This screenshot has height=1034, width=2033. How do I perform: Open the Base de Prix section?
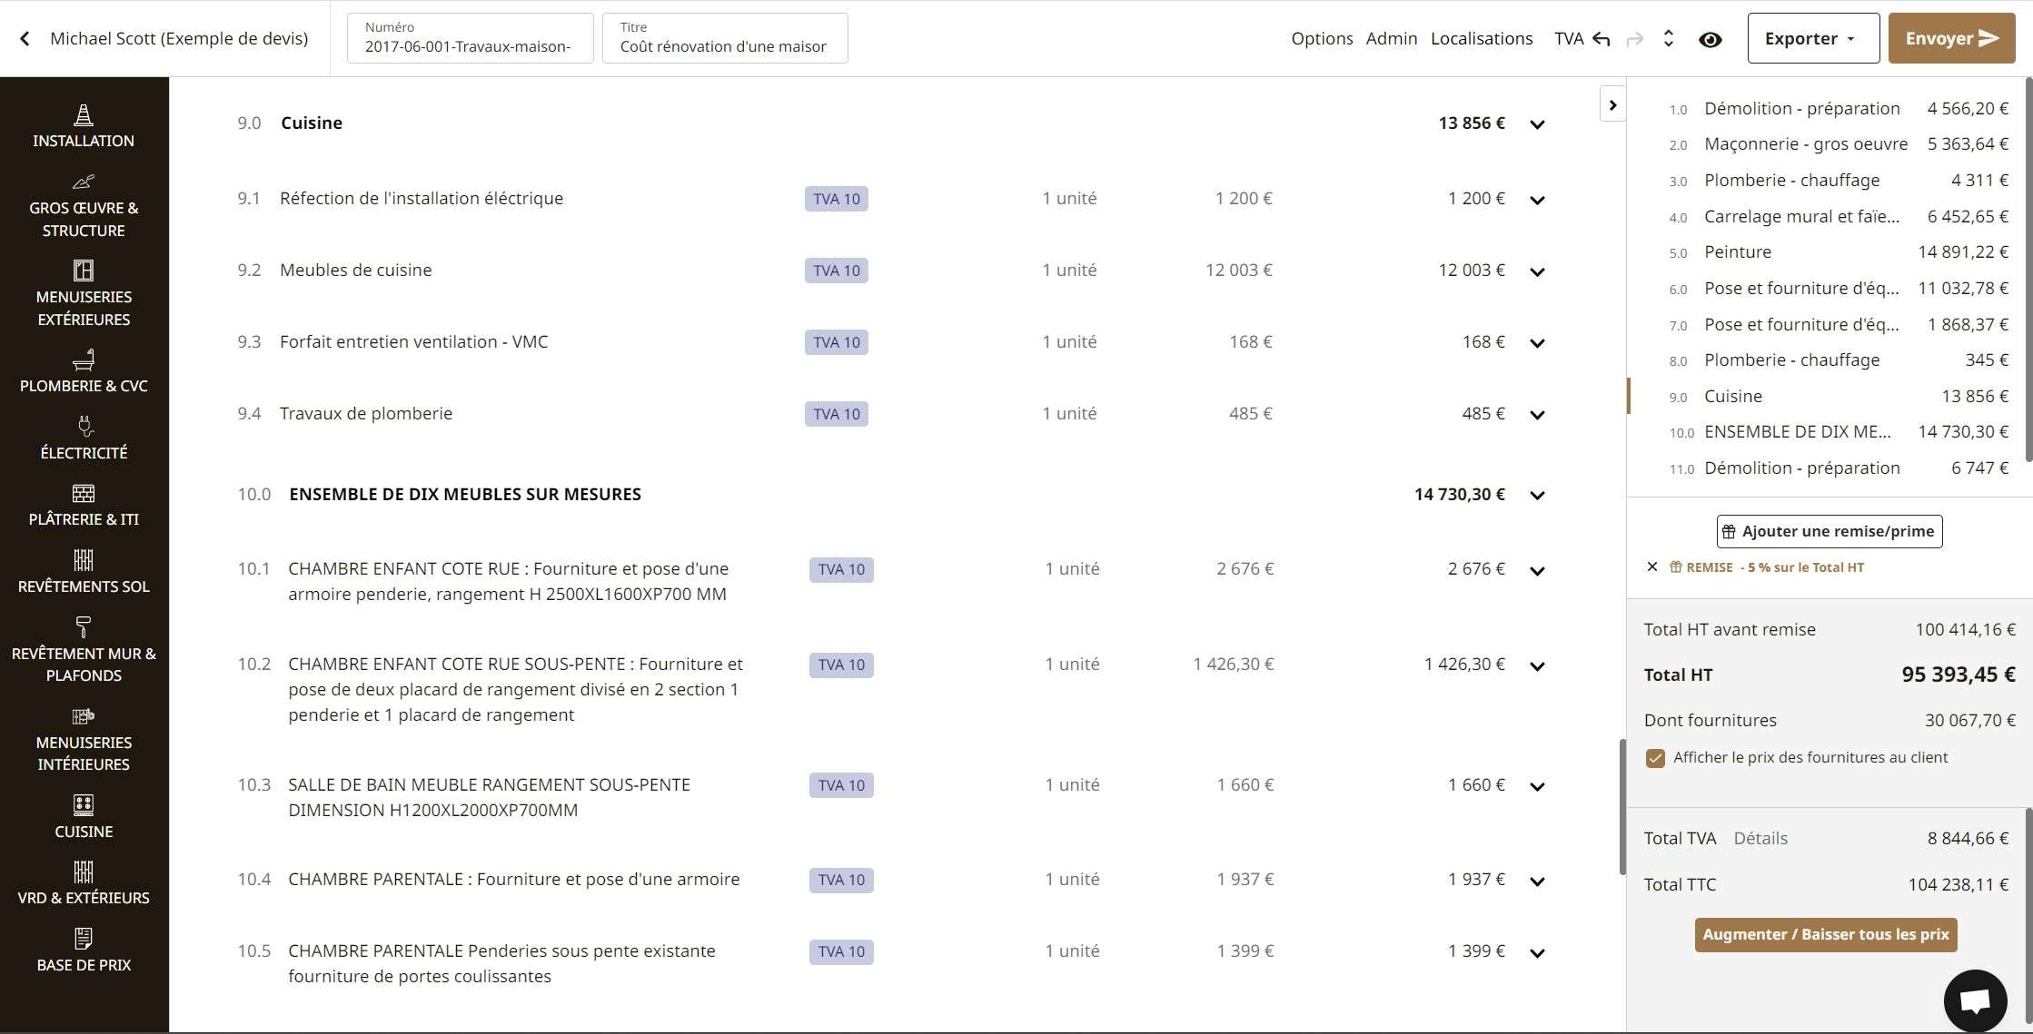[84, 950]
